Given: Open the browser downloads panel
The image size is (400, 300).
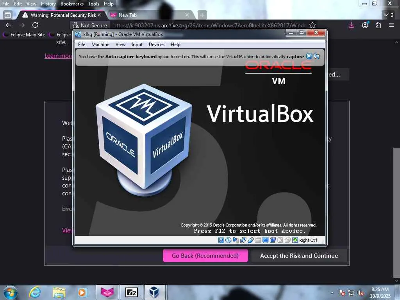Looking at the screenshot, I should pos(351,25).
